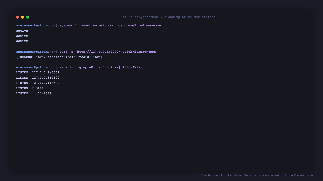Viewport: 323px width, 181px height.
Task: Click the first 'active' output line
Action: coord(22,31)
